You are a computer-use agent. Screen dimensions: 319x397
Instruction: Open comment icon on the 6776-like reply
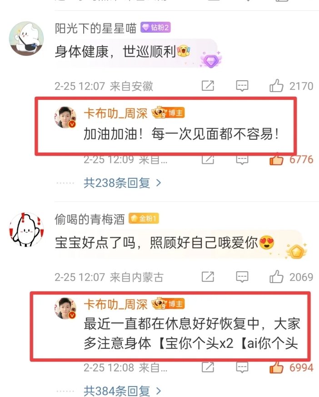coord(242,160)
